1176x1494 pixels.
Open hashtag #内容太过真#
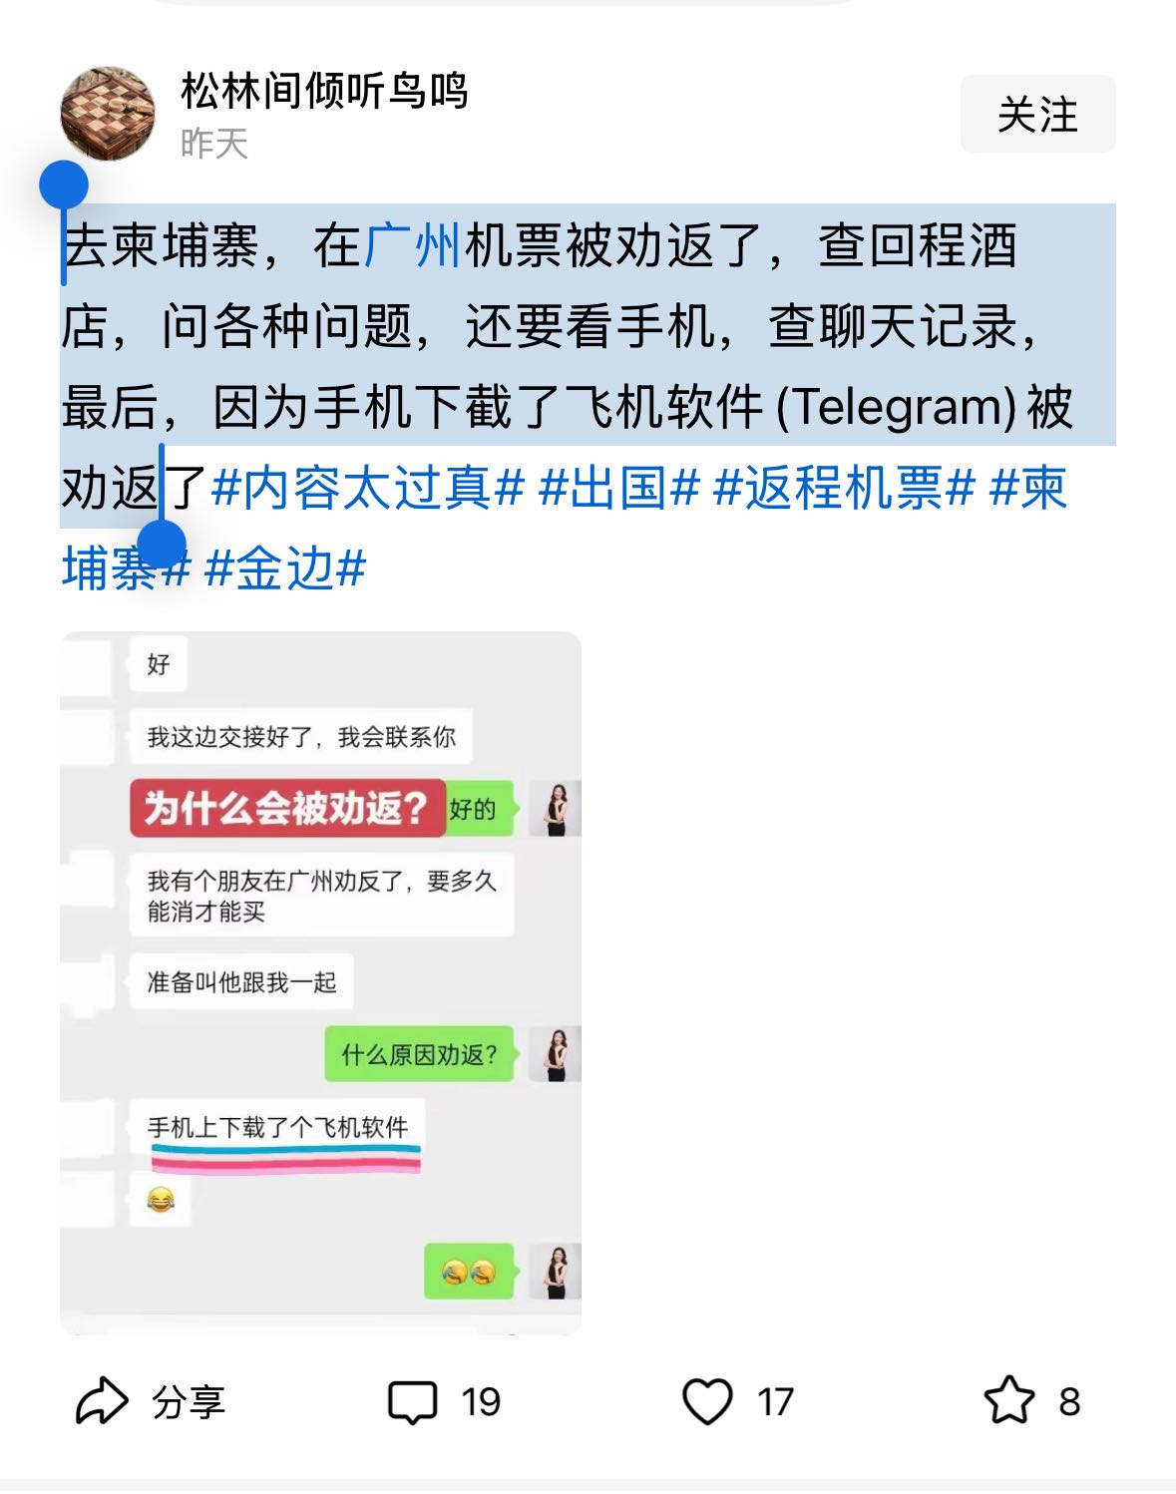[368, 488]
